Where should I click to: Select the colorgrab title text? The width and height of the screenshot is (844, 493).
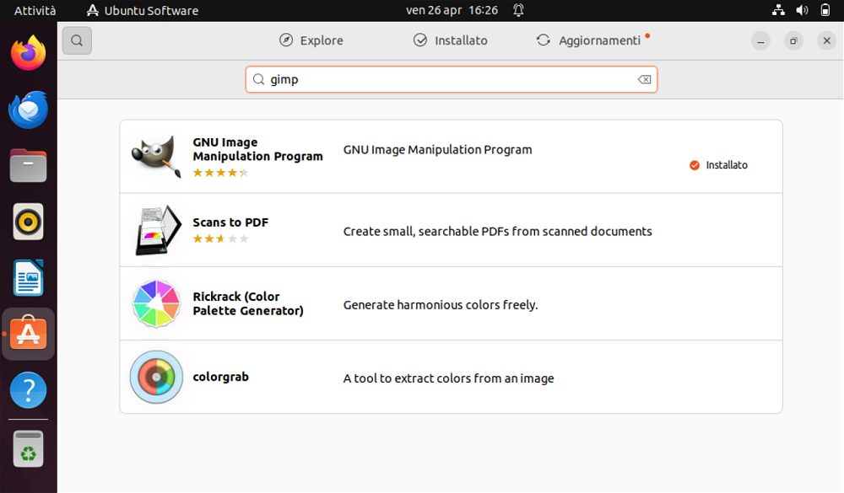click(x=220, y=377)
